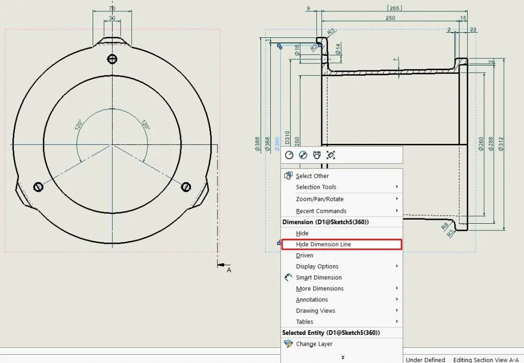Image resolution: width=524 pixels, height=363 pixels.
Task: Open the Annotations submenu
Action: tap(342, 300)
